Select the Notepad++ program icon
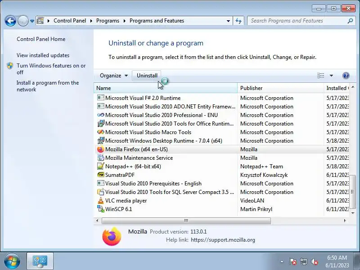 tap(100, 166)
